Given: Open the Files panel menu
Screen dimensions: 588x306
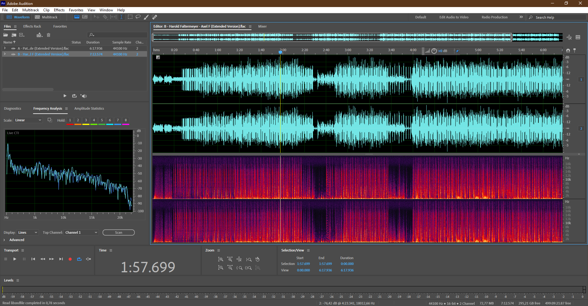Looking at the screenshot, I should (x=15, y=26).
